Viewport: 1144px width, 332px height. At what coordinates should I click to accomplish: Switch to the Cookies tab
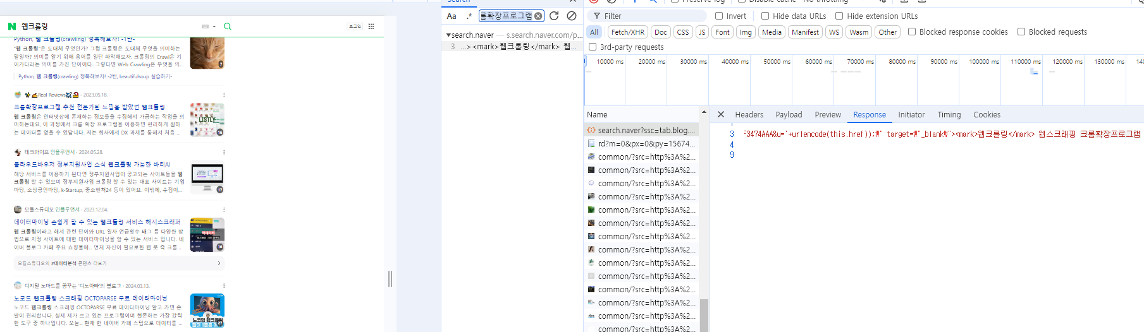987,115
